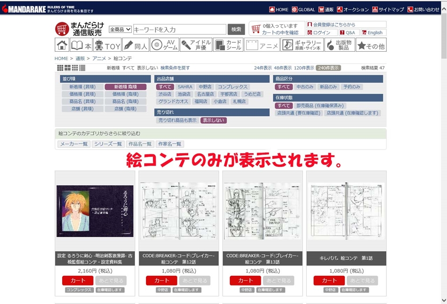
Task: Open the 同人 doujin category
Action: point(136,45)
